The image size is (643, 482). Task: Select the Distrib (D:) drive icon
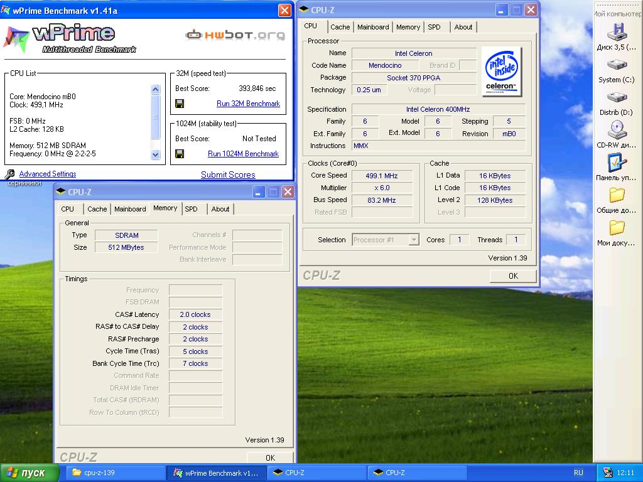(x=616, y=97)
